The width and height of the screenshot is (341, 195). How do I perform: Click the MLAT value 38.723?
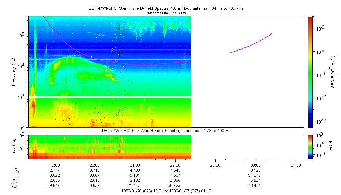174,186
